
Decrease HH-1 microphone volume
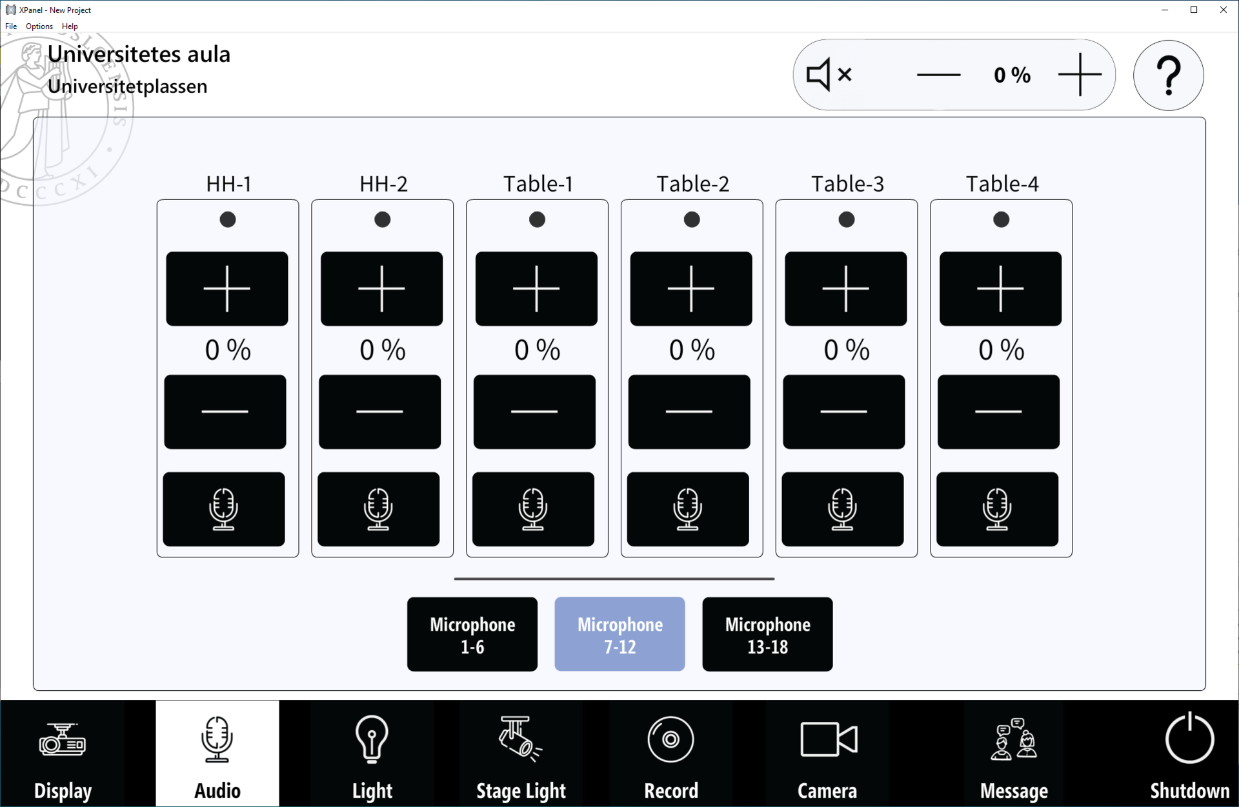[x=225, y=412]
